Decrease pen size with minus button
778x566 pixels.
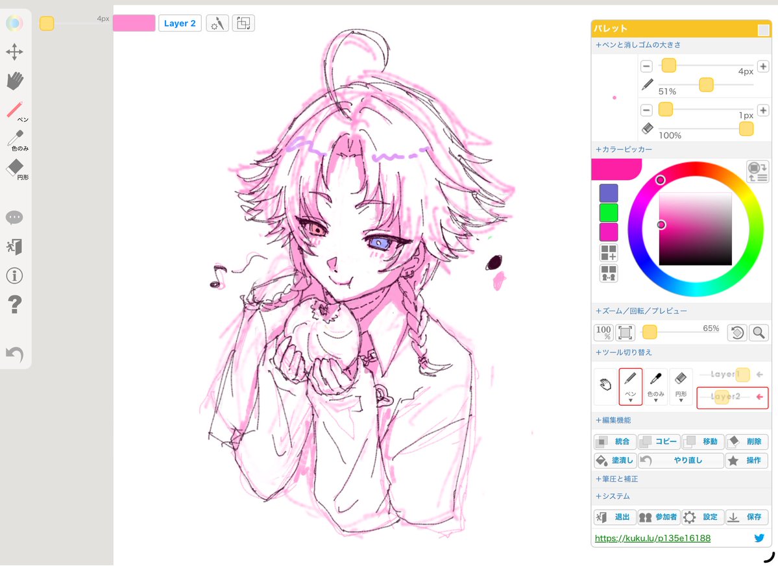[646, 66]
